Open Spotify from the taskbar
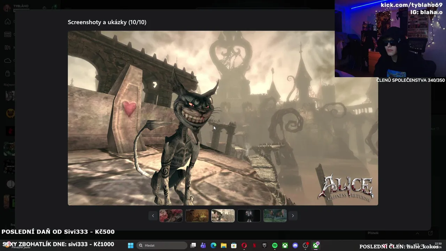This screenshot has width=446, height=251. [275, 245]
